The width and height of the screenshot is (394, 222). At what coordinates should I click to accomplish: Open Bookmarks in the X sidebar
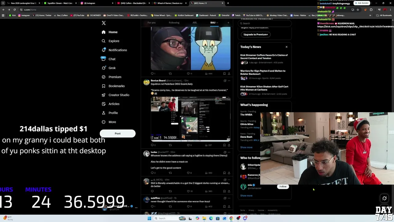tap(113, 86)
